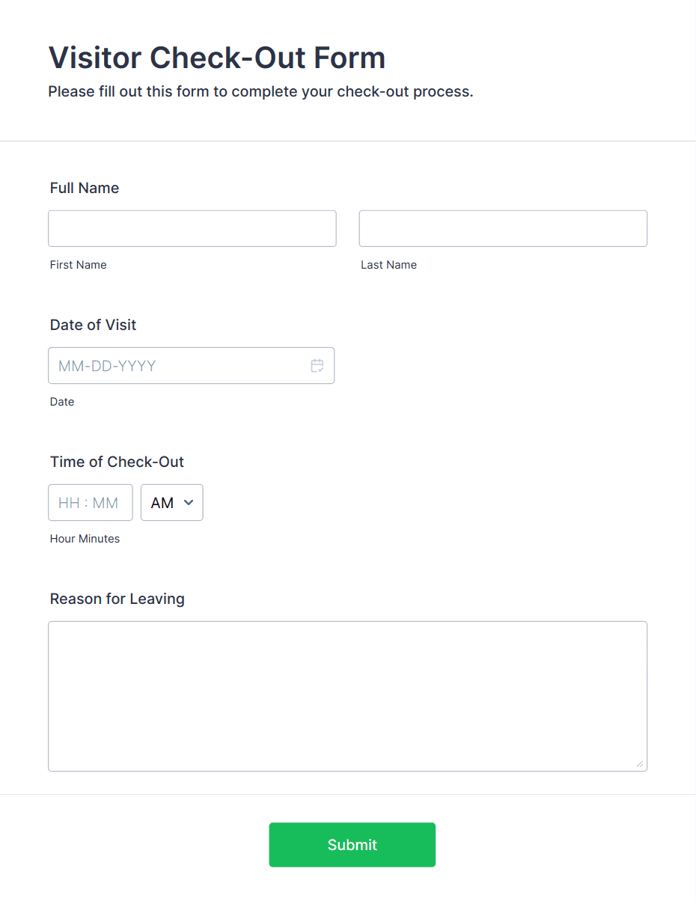Screen dimensions: 696x904
Task: Open the calendar picker icon in the Date field
Action: (317, 365)
